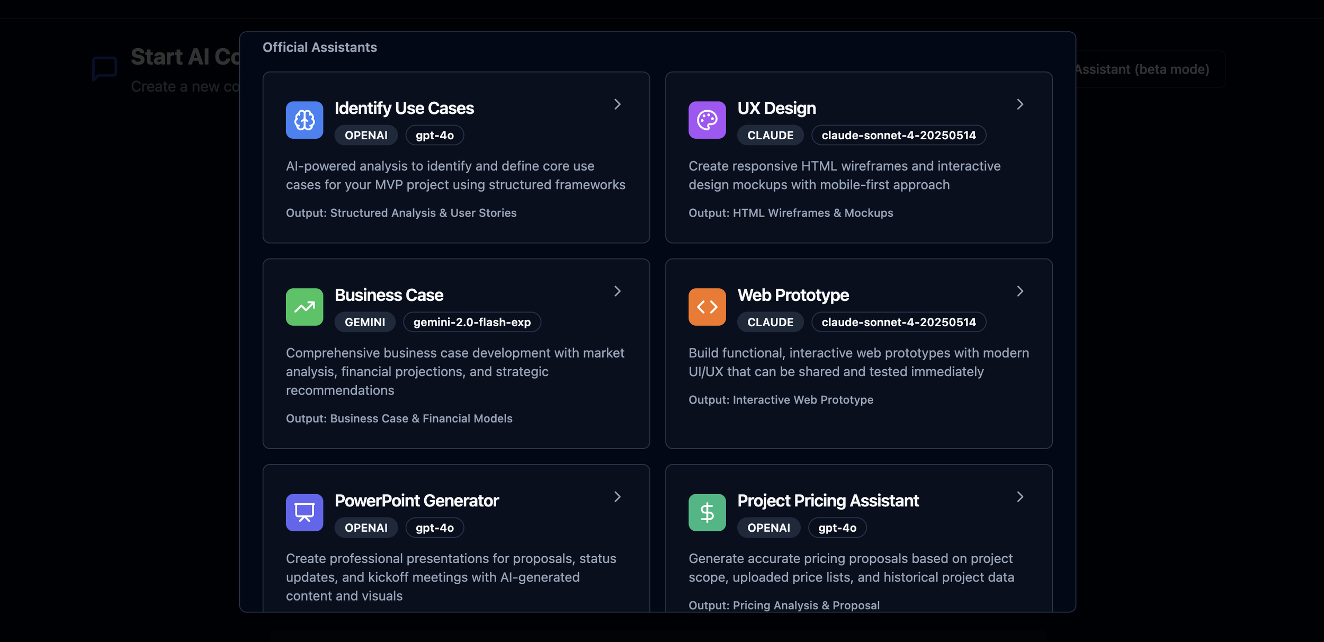Image resolution: width=1324 pixels, height=642 pixels.
Task: Click the blue brain icon for Identify Use Cases
Action: coord(305,120)
